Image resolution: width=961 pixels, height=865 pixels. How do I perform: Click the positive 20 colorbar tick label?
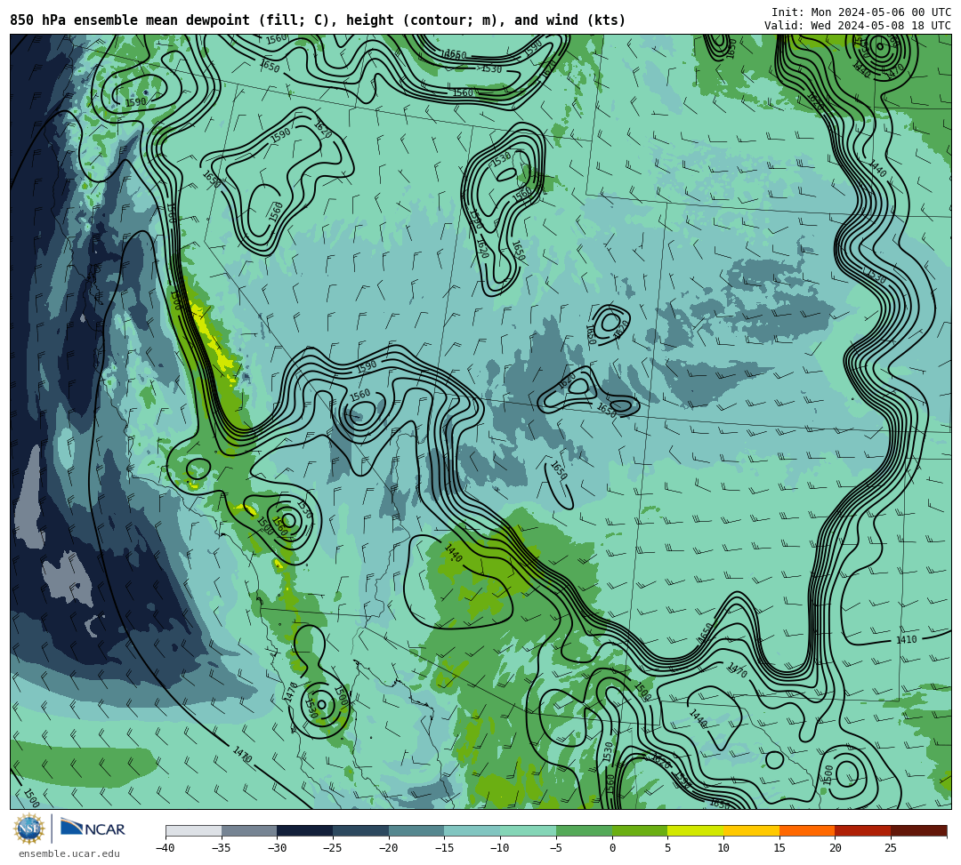click(836, 848)
